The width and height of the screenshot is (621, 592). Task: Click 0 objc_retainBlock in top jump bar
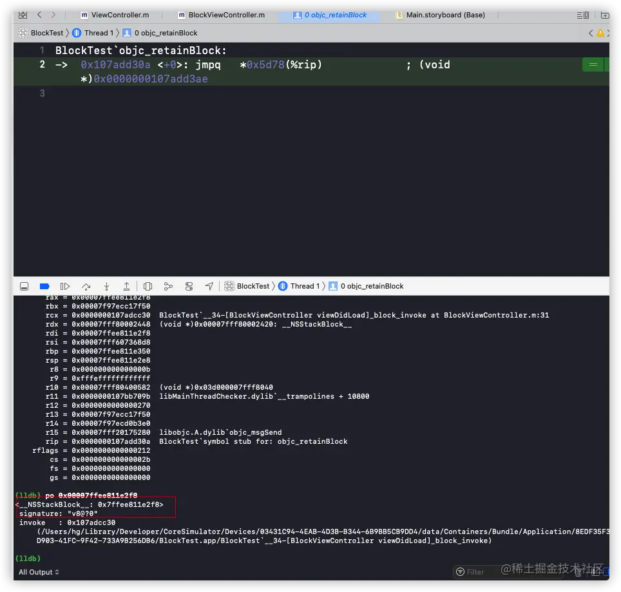[x=160, y=33]
